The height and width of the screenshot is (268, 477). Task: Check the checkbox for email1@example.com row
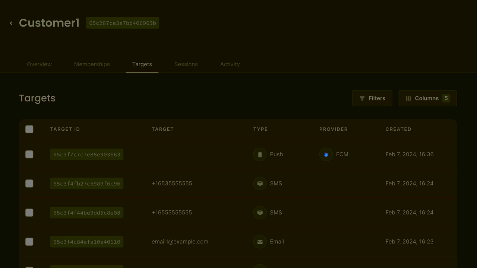tap(29, 242)
